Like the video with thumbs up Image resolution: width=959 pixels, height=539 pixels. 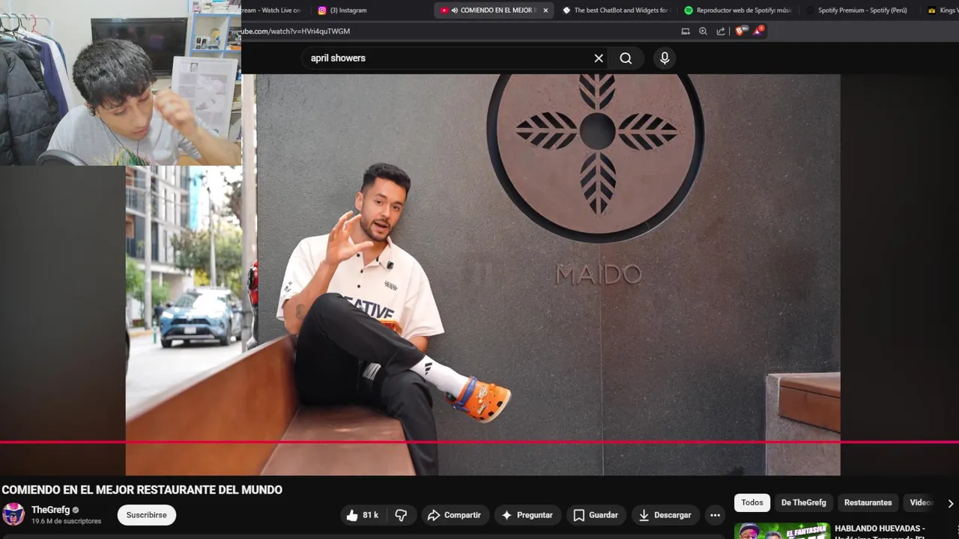(364, 515)
